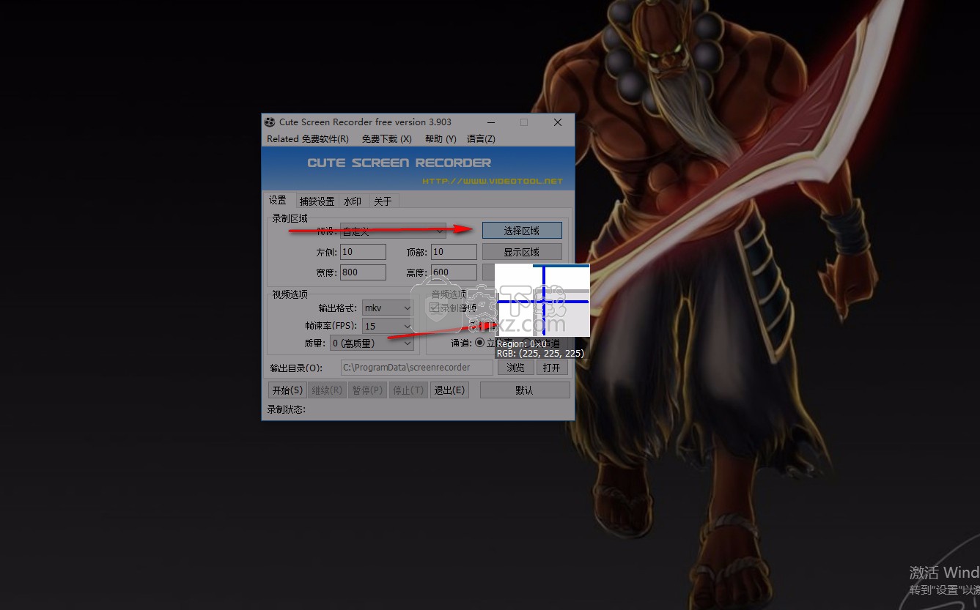Focus the 高度 input field

(454, 272)
